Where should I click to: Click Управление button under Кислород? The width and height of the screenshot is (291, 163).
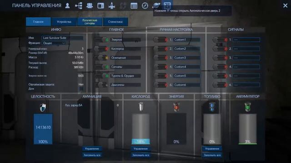[x=140, y=149]
